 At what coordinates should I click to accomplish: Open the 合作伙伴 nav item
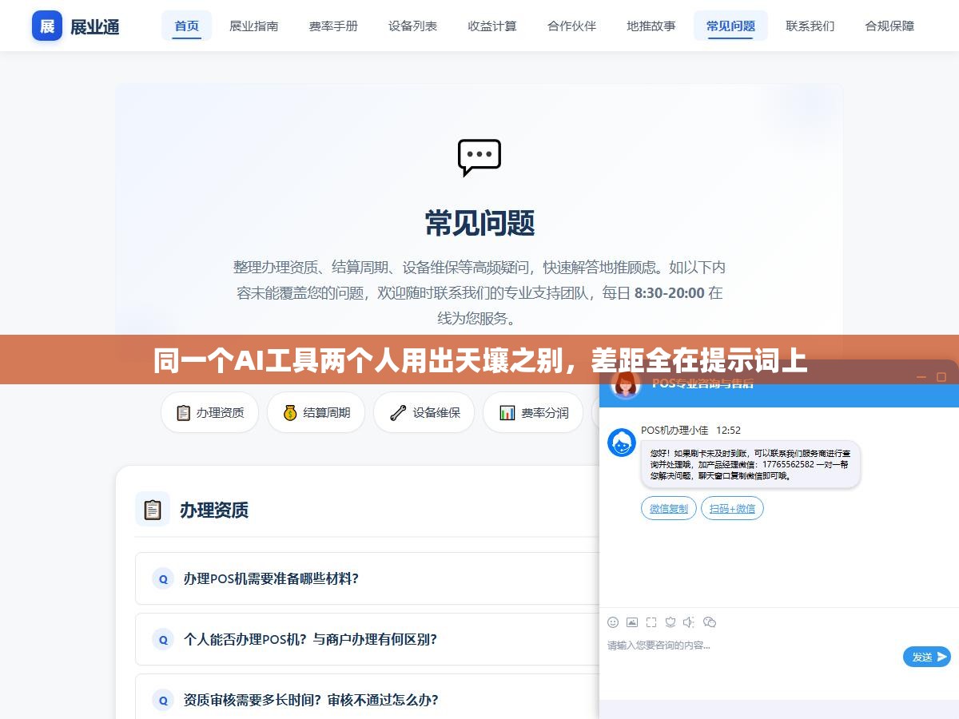click(x=572, y=26)
